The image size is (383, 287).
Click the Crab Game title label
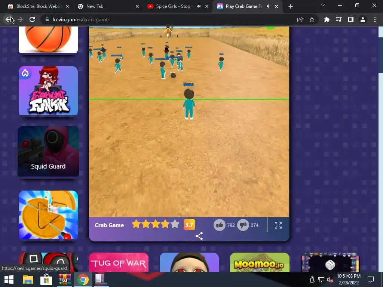click(109, 225)
